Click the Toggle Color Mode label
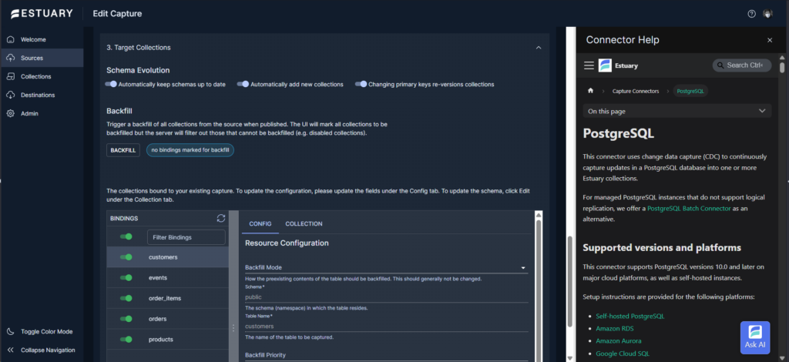The height and width of the screenshot is (362, 789). (x=47, y=331)
